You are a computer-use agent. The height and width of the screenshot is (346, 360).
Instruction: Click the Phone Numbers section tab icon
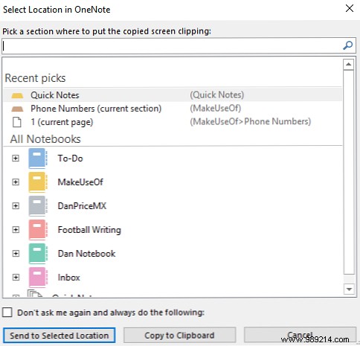pos(17,109)
